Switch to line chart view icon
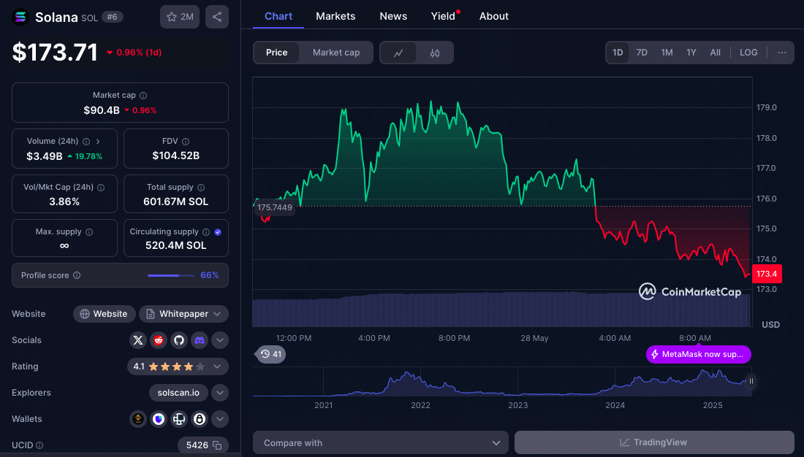The height and width of the screenshot is (457, 804). 398,53
